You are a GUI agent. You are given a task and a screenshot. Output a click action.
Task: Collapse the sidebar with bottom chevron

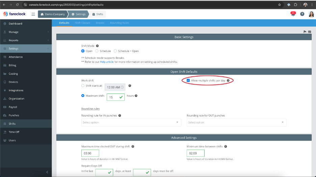[x=47, y=172]
